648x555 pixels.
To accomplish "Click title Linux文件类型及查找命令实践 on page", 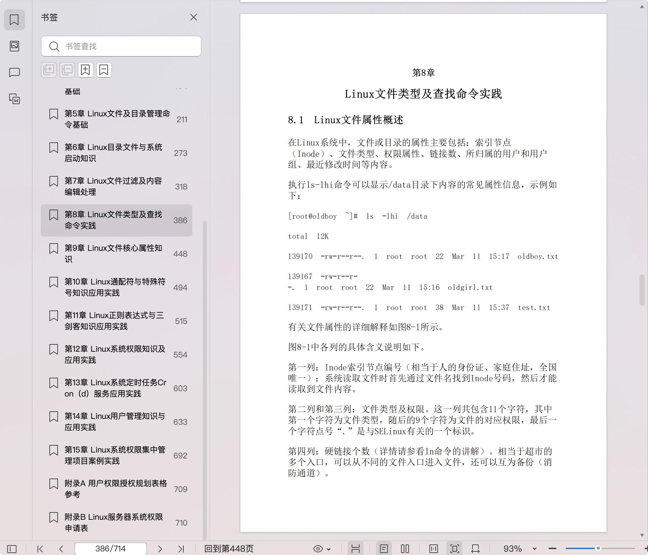I will tap(423, 94).
